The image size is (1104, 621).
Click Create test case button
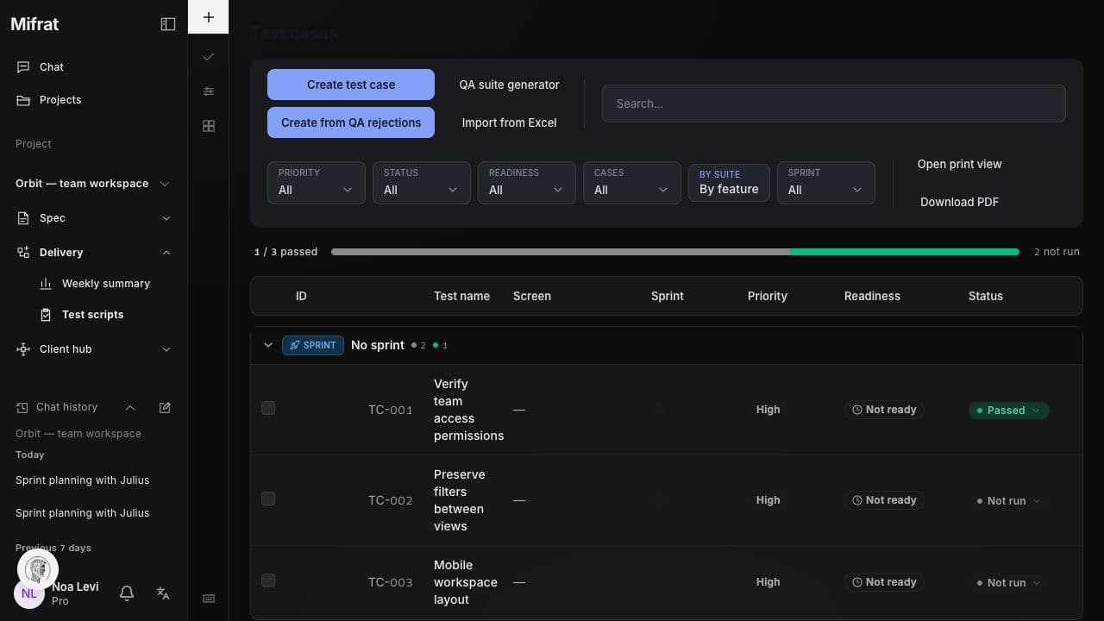pos(351,85)
